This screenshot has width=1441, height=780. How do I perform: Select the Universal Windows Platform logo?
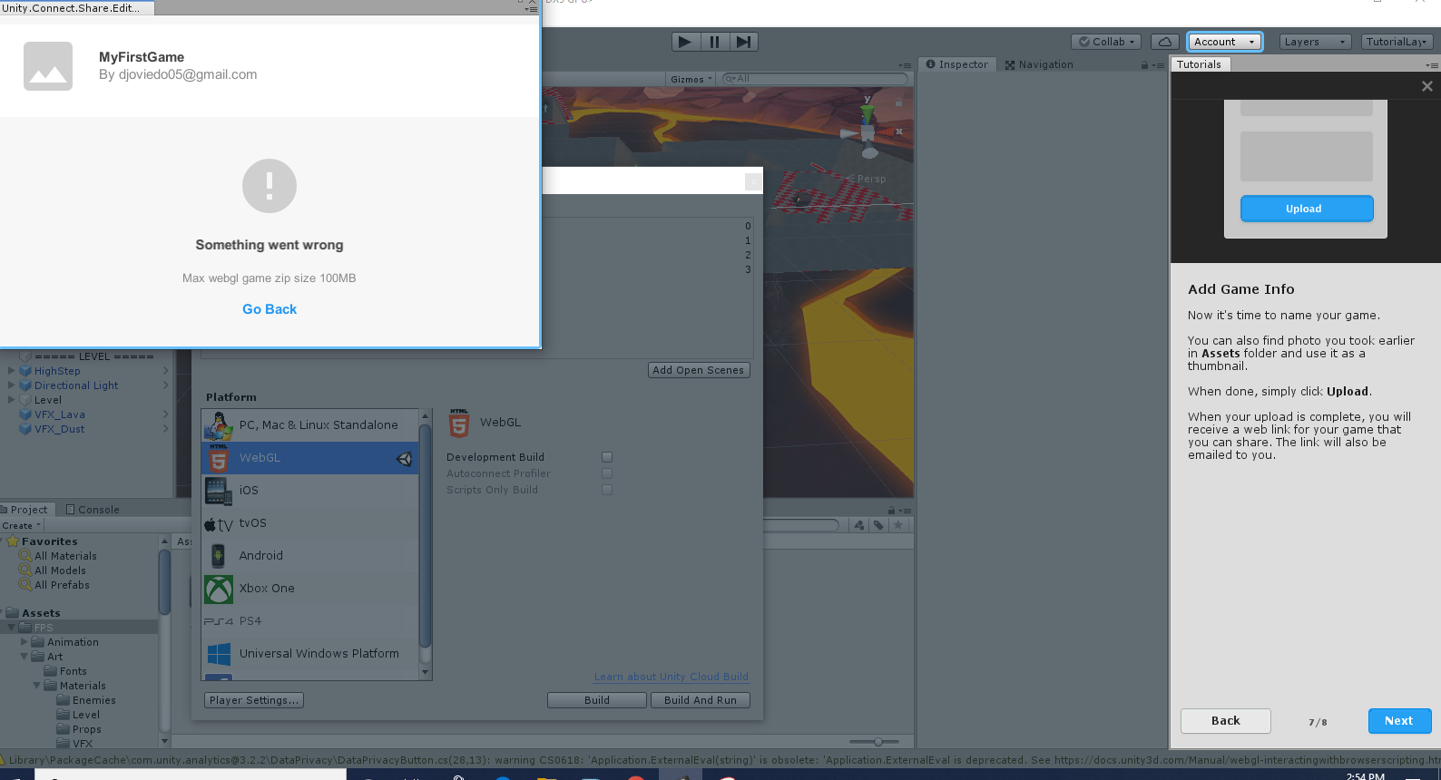219,654
